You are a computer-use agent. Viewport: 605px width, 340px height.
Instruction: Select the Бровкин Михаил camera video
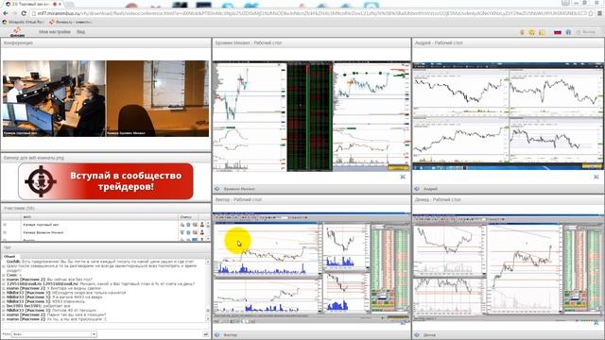pyautogui.click(x=158, y=98)
